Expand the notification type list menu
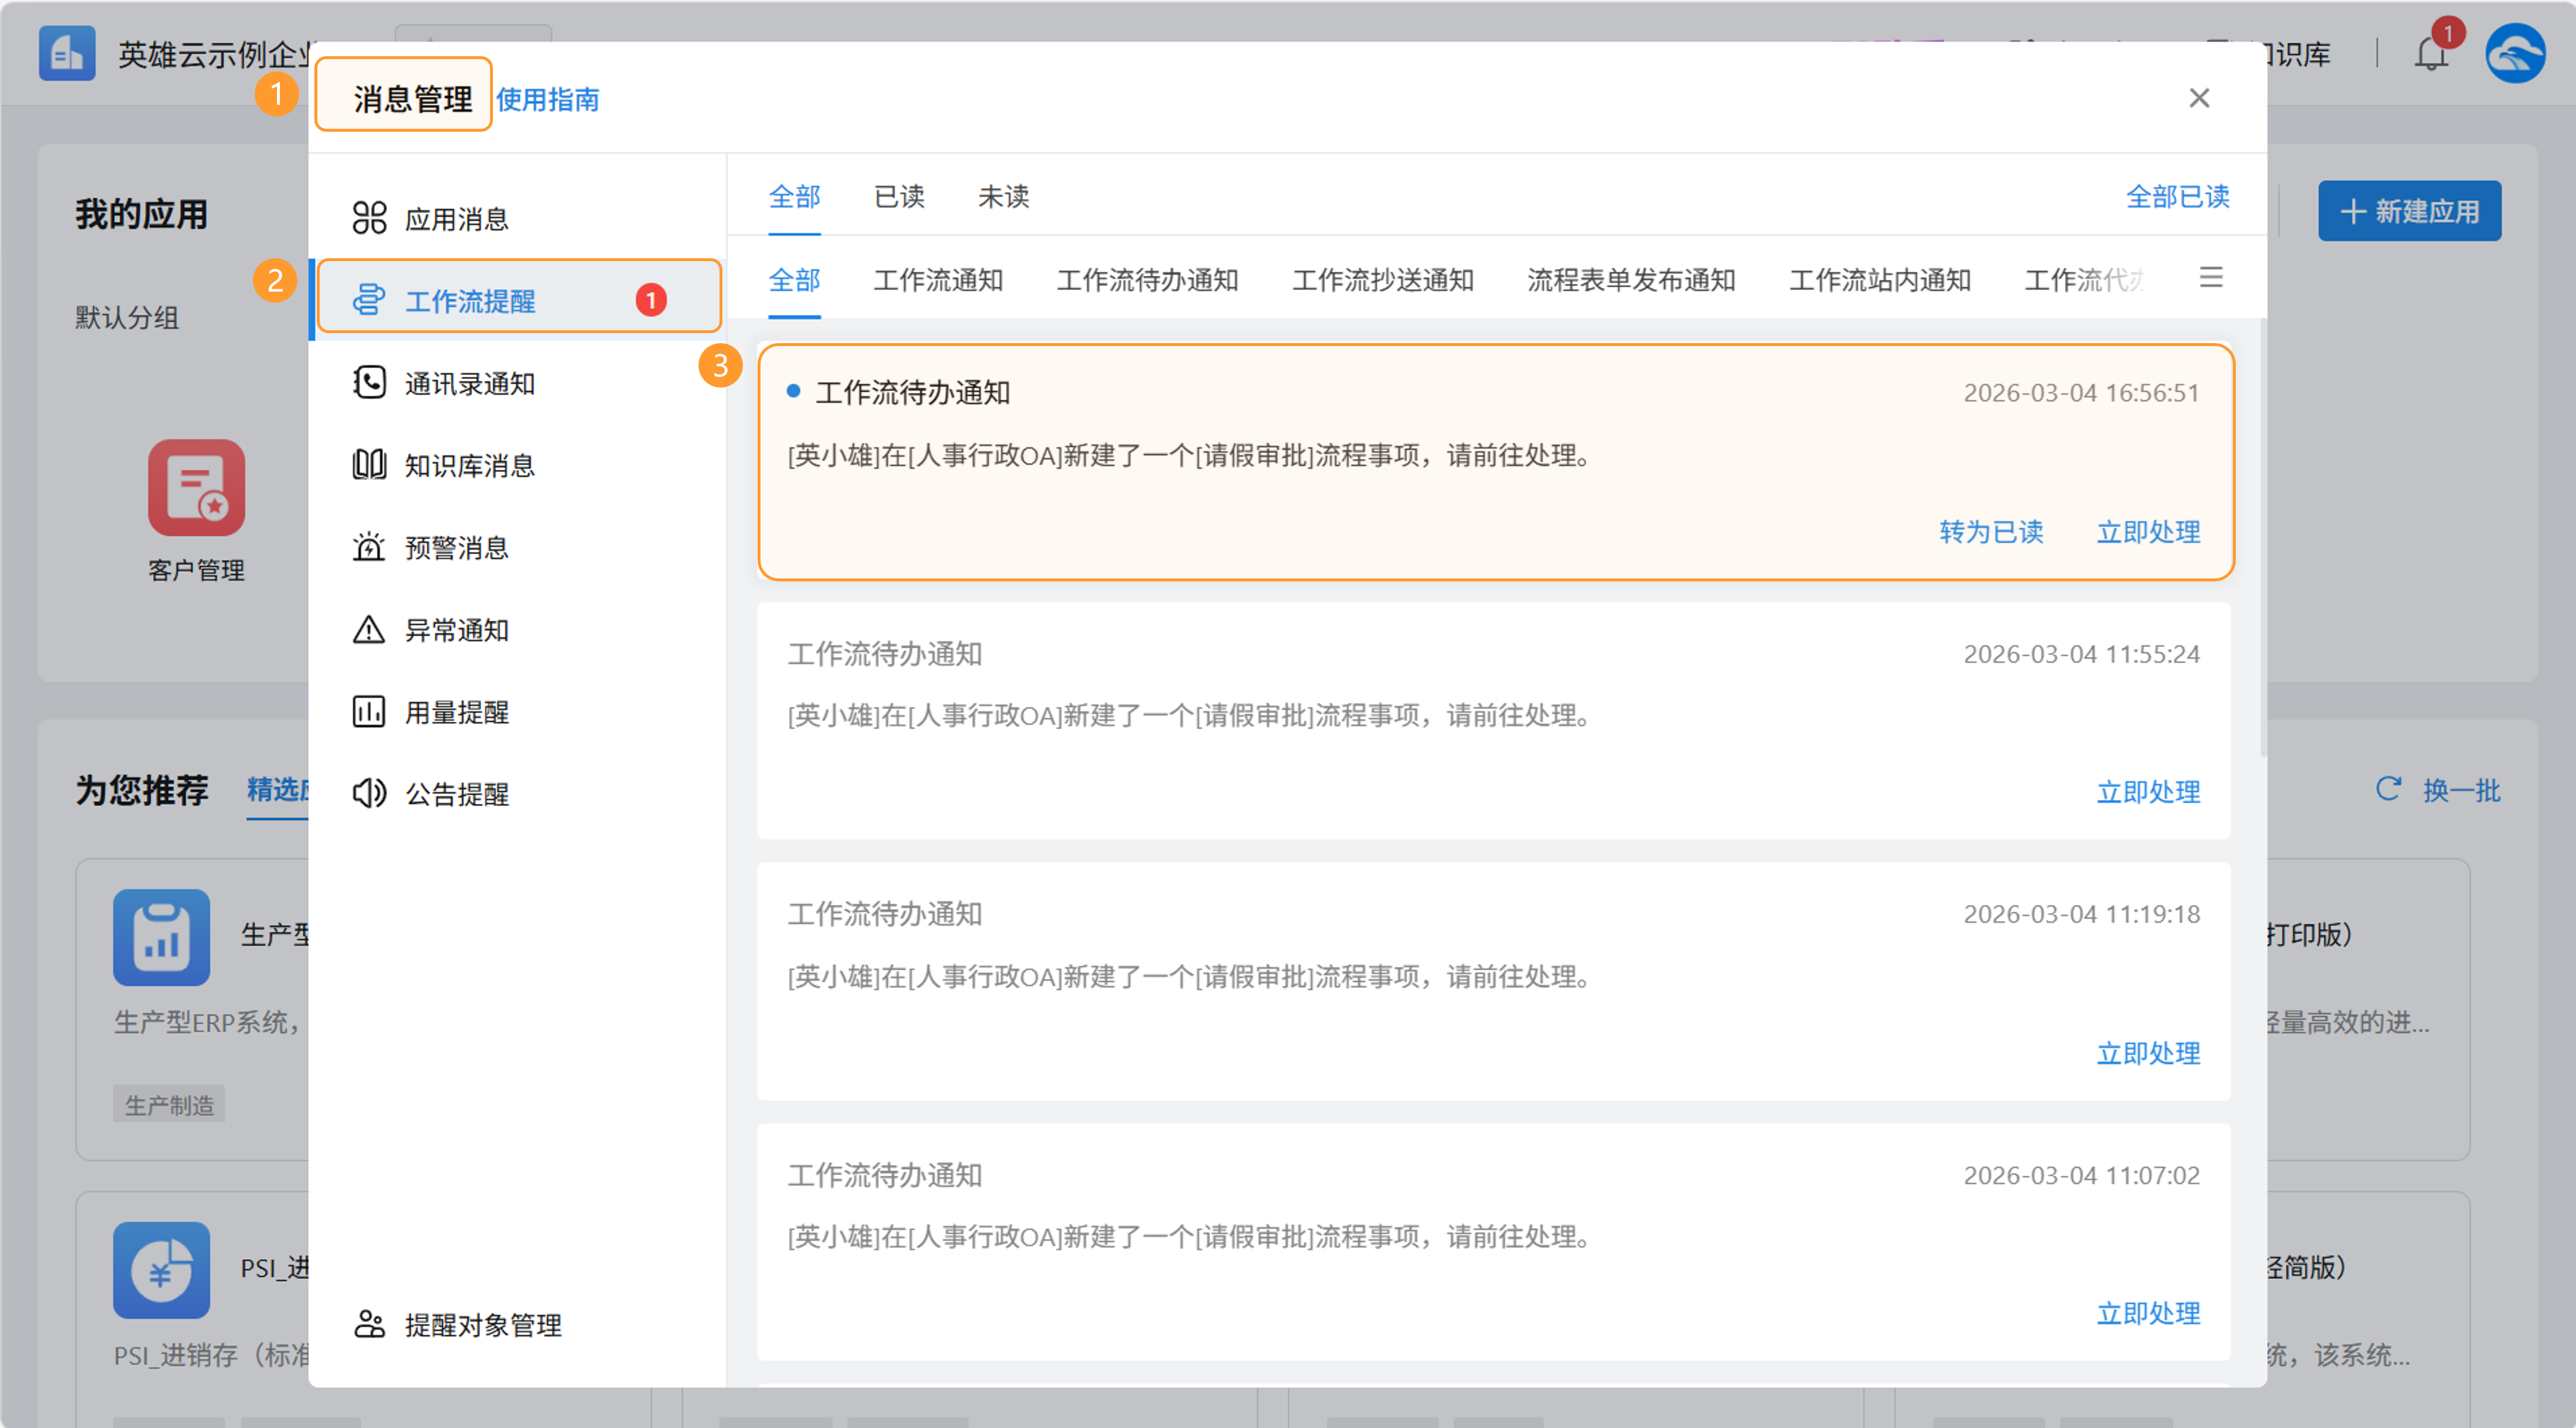This screenshot has width=2576, height=1428. (2211, 277)
